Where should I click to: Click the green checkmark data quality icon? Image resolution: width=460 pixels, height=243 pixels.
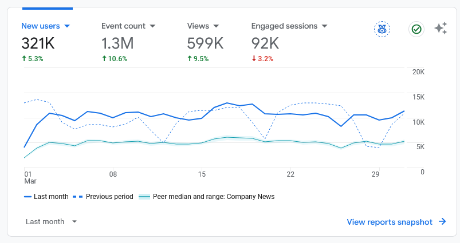pos(416,29)
